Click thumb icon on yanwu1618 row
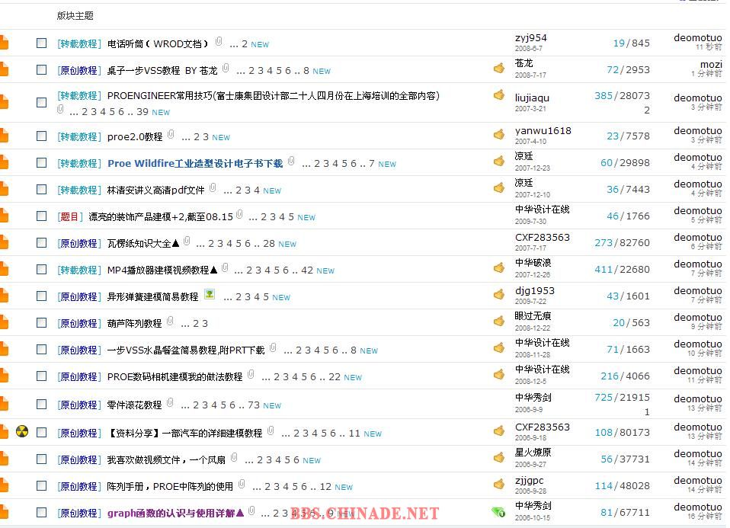 click(499, 134)
